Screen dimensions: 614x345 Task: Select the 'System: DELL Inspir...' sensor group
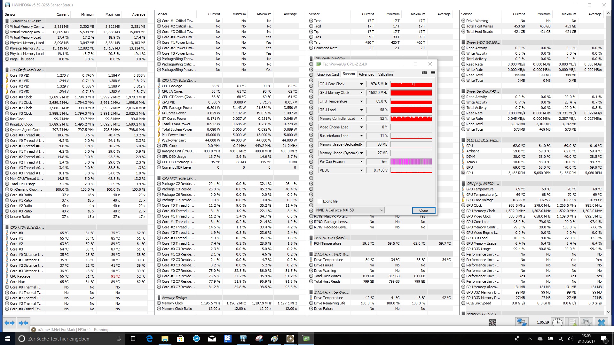pos(76,21)
